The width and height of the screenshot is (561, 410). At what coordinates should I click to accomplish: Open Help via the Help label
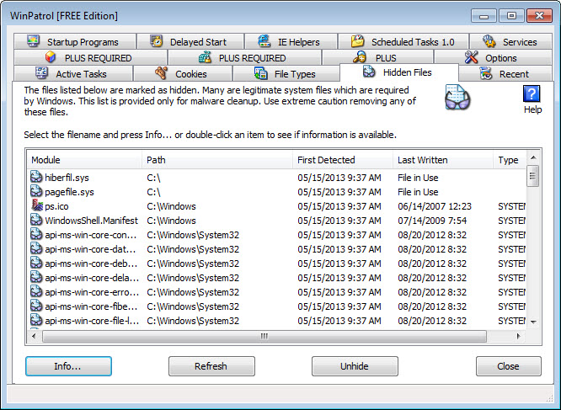tap(532, 109)
